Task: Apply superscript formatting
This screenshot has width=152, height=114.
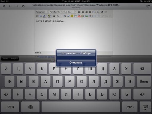Action: pos(54,16)
